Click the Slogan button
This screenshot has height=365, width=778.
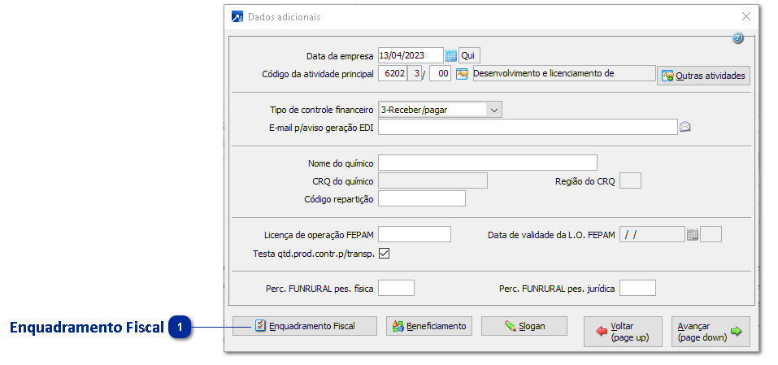click(x=524, y=326)
